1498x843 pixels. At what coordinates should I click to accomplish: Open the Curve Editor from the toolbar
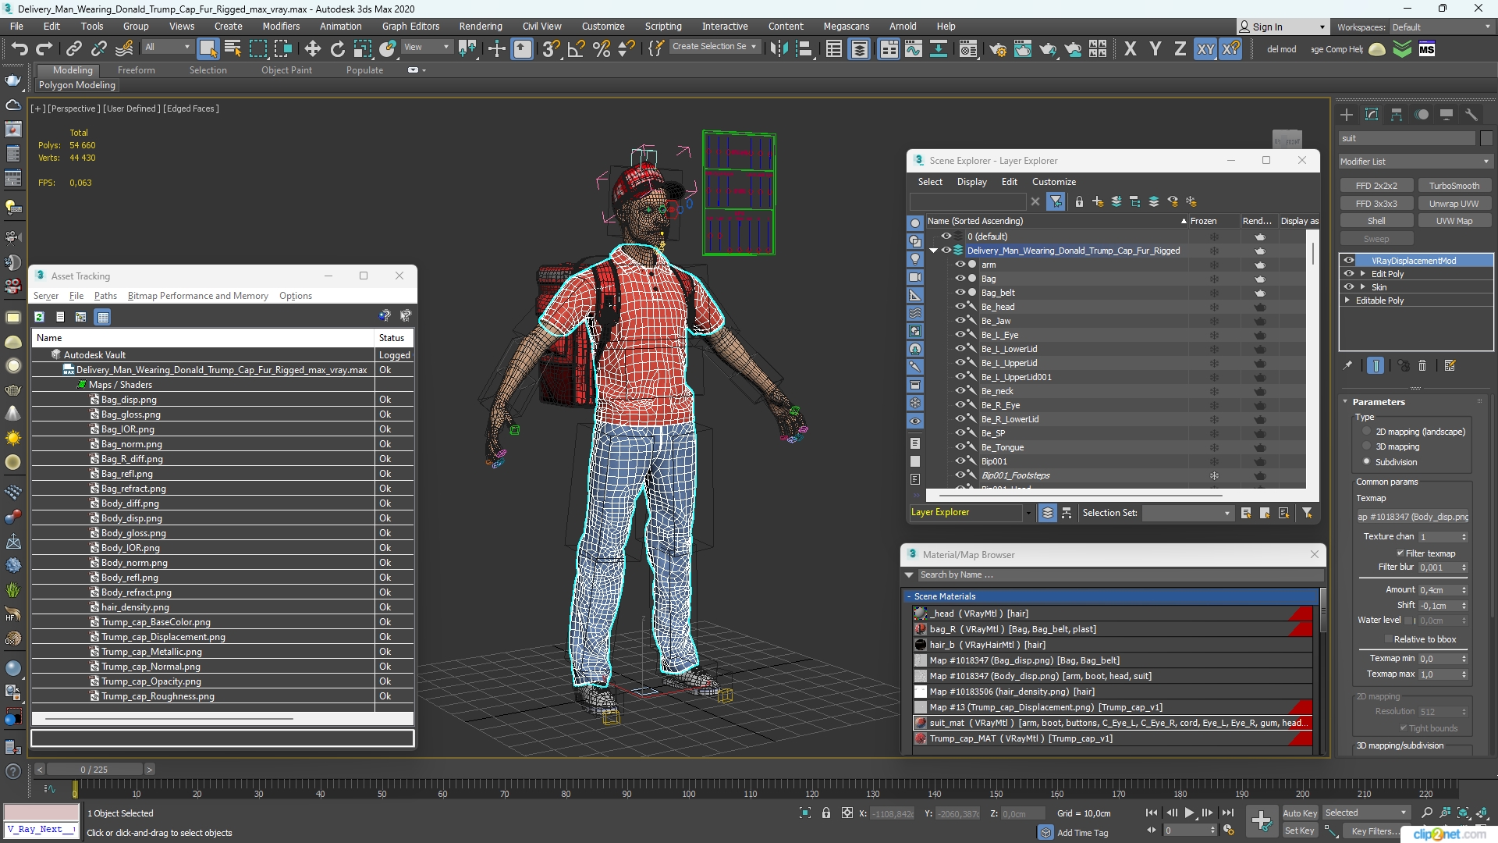(914, 49)
